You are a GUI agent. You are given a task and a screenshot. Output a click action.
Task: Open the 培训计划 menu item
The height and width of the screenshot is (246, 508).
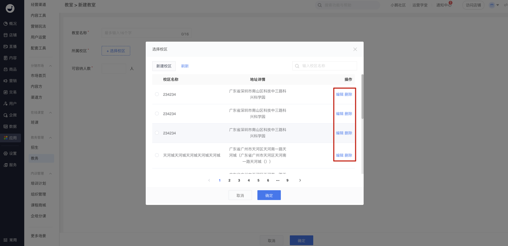[38, 183]
